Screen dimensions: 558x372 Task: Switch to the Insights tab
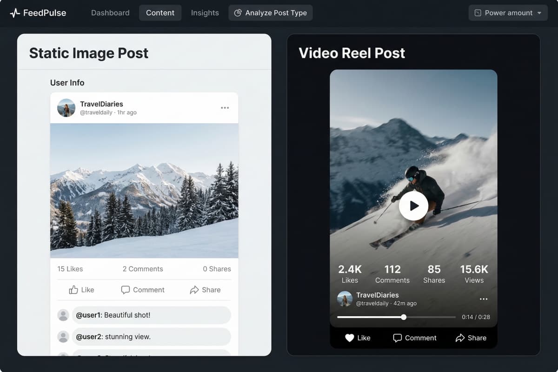click(205, 13)
